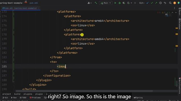Place cursor in arm64 architecture line
Screen dimensions: 181x101
point(100,21)
